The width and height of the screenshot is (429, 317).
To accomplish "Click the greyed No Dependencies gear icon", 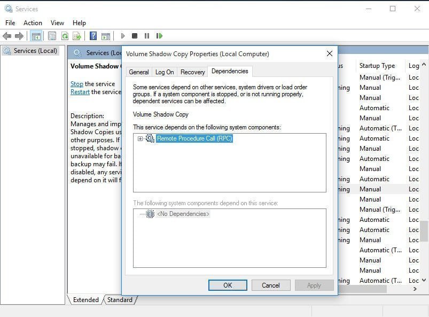I will coord(150,214).
